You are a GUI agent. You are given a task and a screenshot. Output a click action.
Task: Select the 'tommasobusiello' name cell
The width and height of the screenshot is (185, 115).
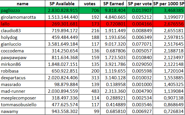point(22,104)
